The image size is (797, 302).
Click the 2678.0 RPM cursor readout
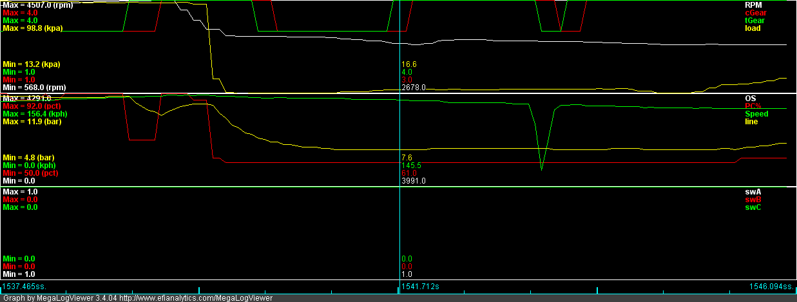(413, 87)
